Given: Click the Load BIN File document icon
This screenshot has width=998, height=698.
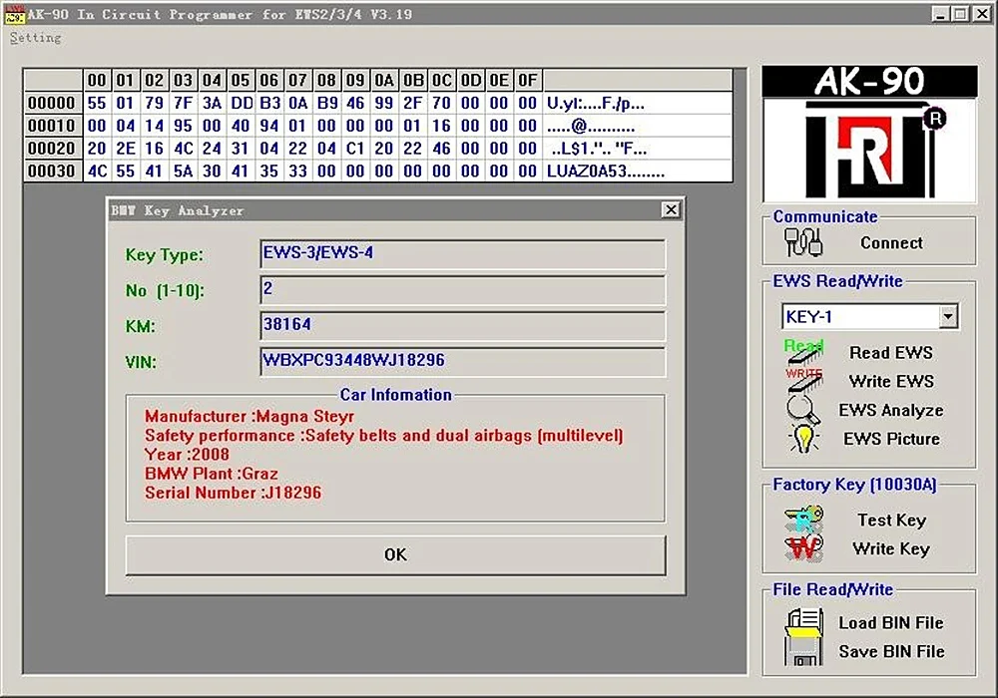Looking at the screenshot, I should [x=804, y=621].
